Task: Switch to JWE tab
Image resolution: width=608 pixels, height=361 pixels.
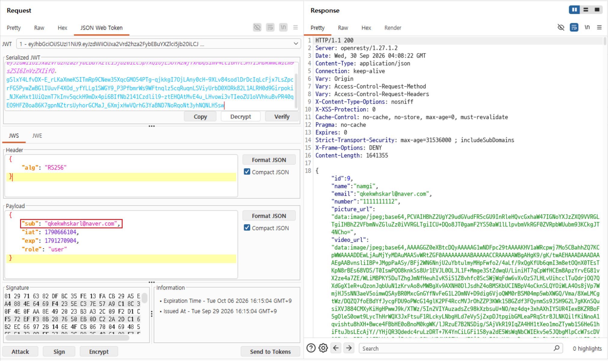Action: pos(37,136)
